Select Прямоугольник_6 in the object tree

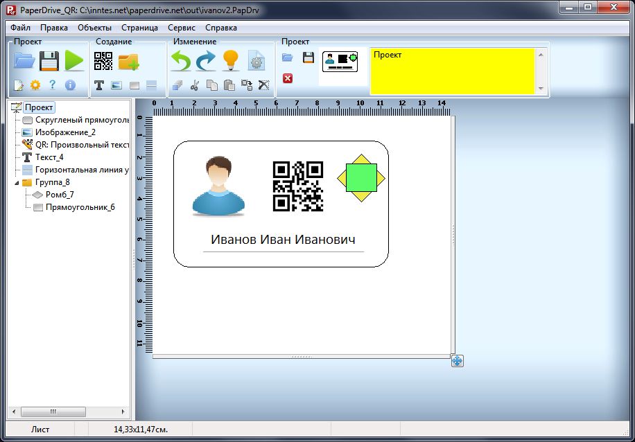coord(80,208)
